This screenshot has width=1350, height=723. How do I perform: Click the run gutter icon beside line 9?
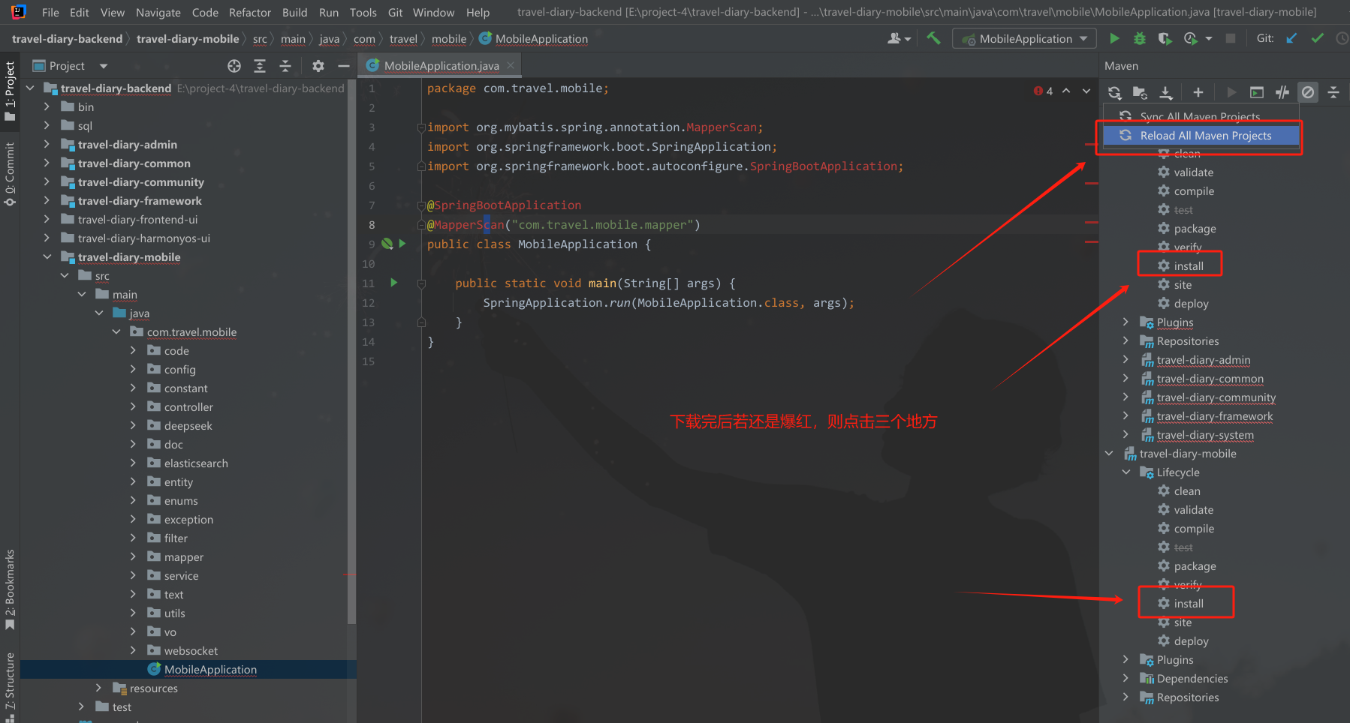(402, 244)
